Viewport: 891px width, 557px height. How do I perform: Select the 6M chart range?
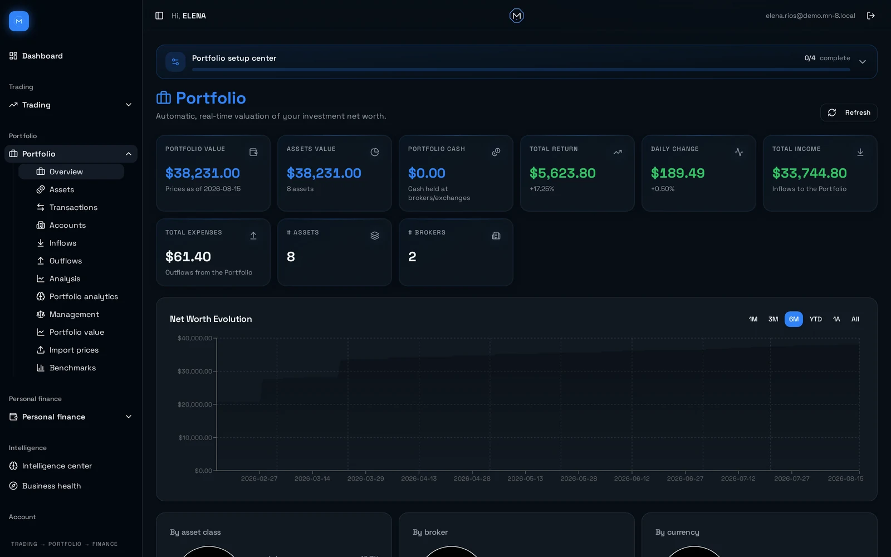click(794, 319)
